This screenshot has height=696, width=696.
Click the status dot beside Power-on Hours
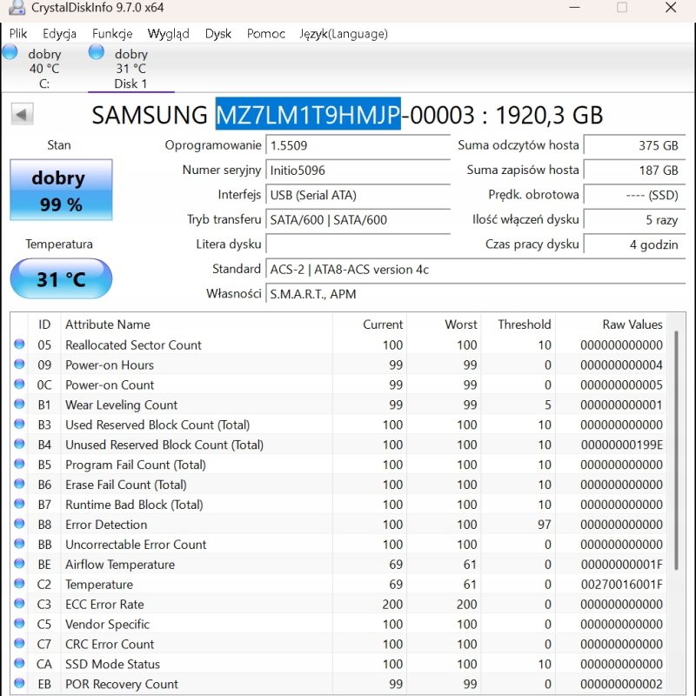point(19,365)
